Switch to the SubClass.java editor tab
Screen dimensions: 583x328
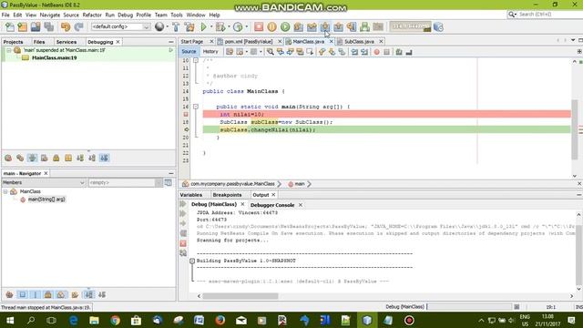click(x=359, y=42)
